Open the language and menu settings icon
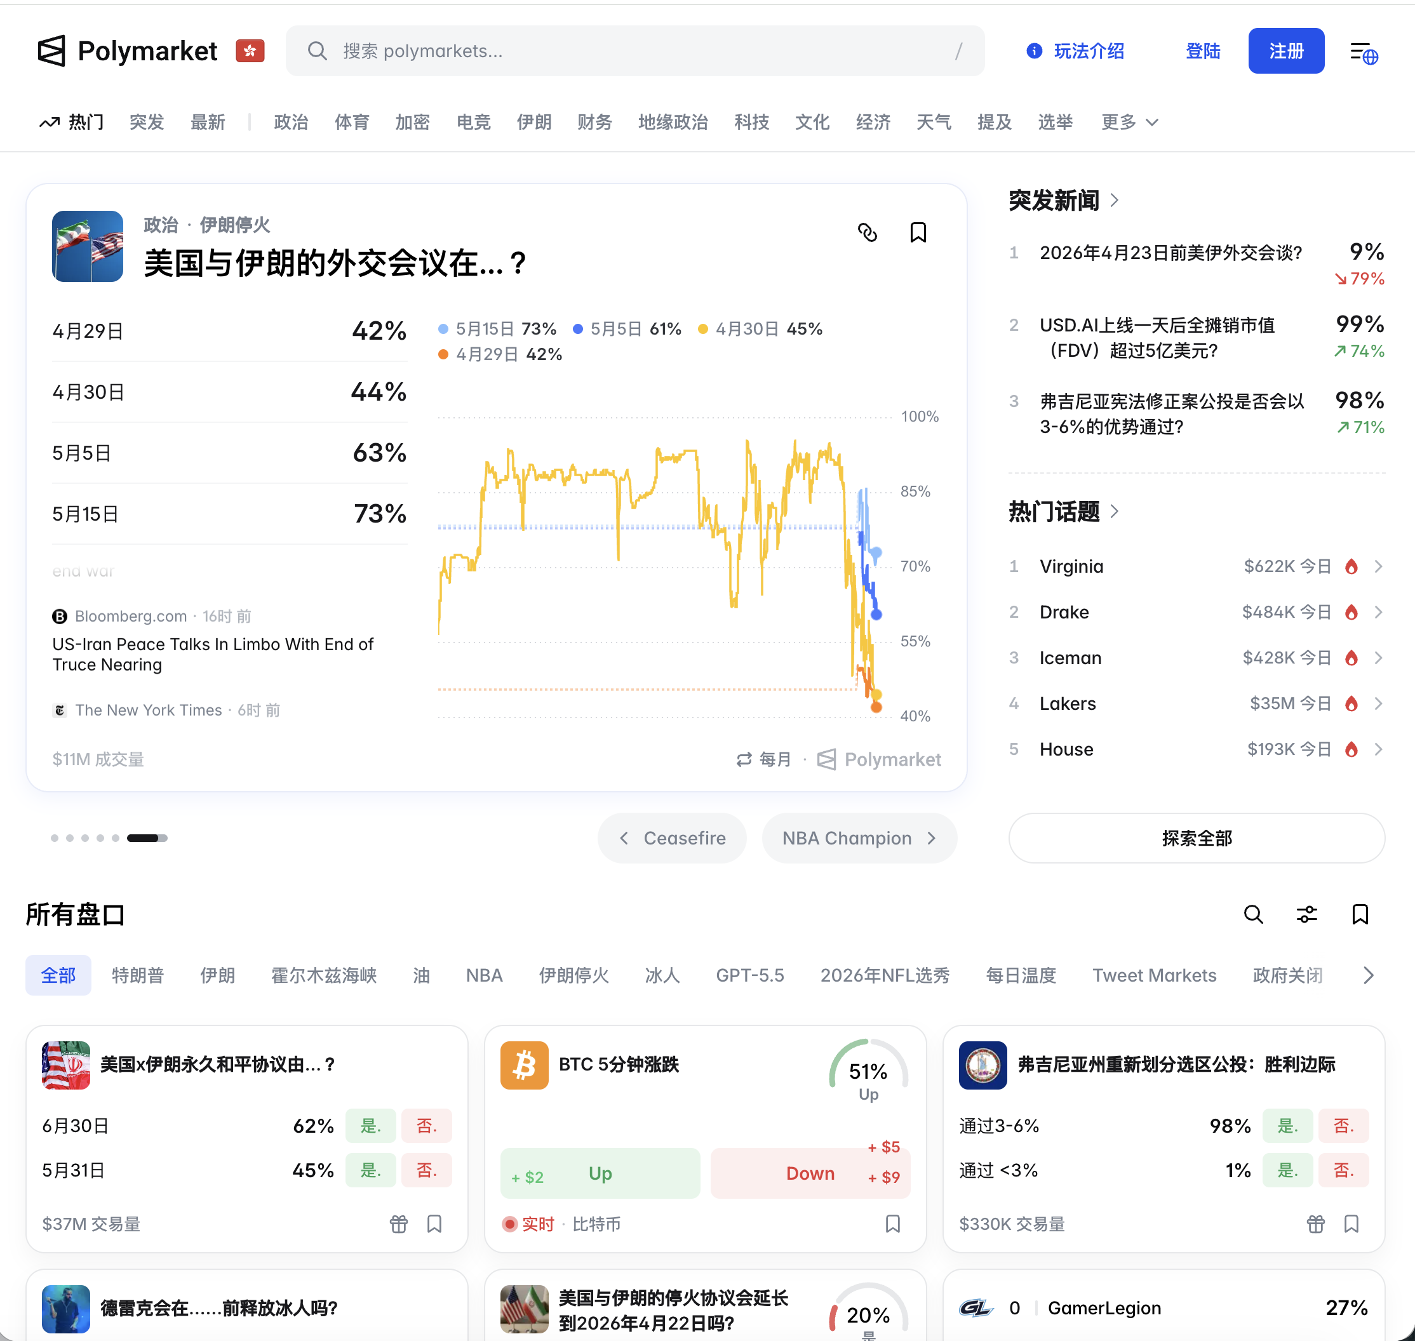1415x1341 pixels. tap(1364, 52)
